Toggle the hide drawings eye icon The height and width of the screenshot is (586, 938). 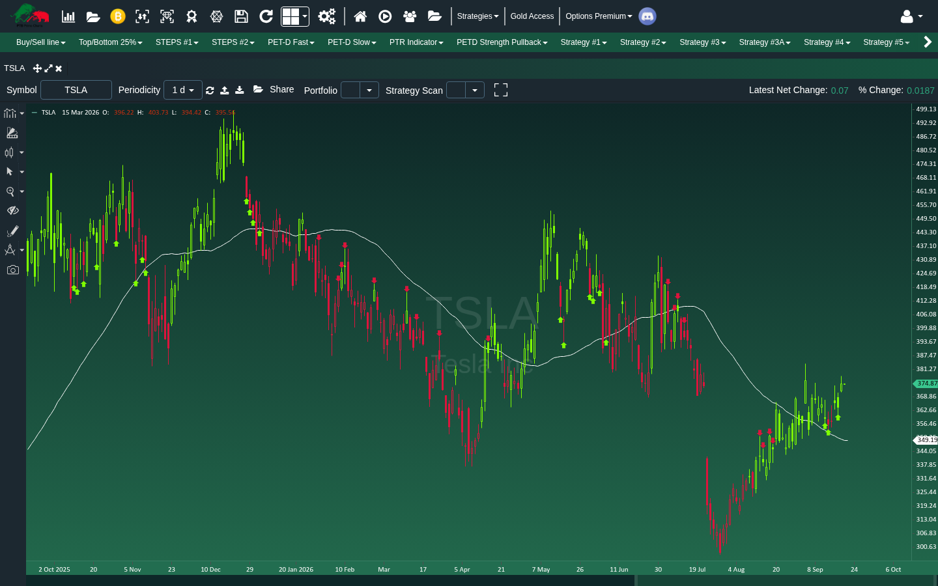click(x=12, y=210)
